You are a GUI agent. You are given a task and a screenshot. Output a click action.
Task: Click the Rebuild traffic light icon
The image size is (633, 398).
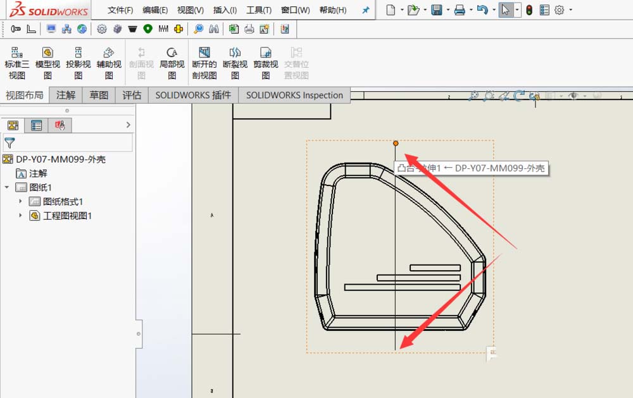[529, 9]
